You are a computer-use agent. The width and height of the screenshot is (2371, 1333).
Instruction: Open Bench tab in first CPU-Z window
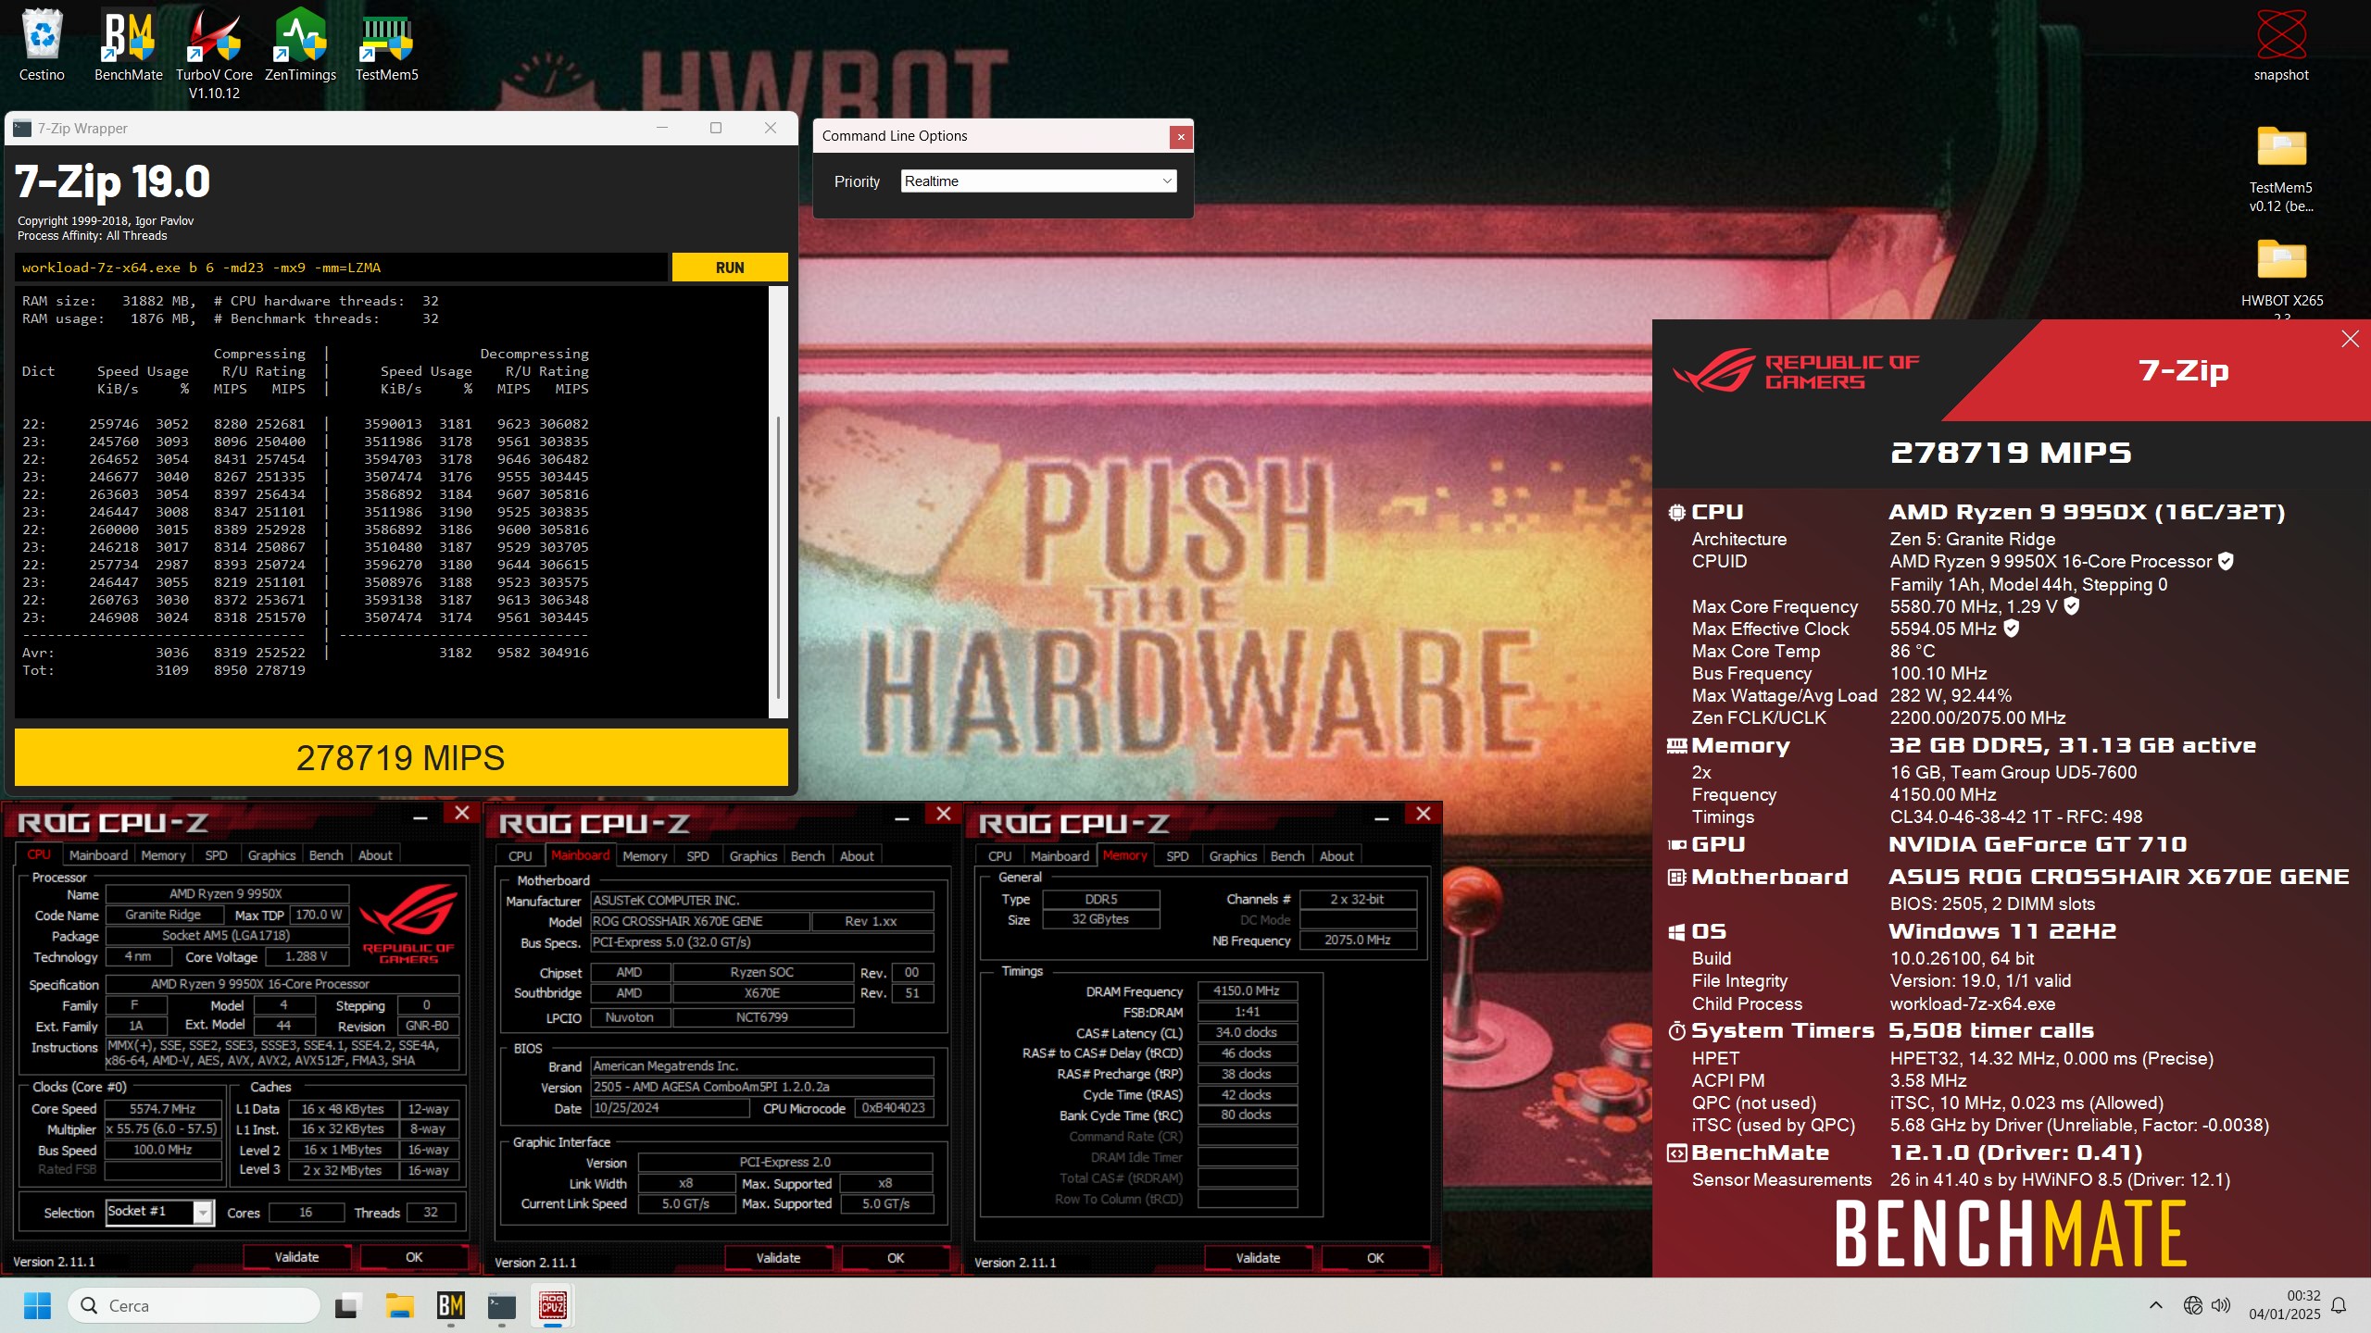(326, 855)
